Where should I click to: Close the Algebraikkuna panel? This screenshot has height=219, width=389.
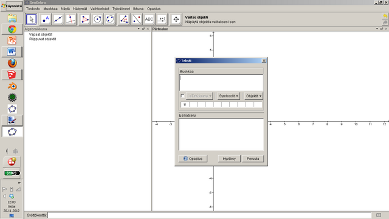click(148, 29)
